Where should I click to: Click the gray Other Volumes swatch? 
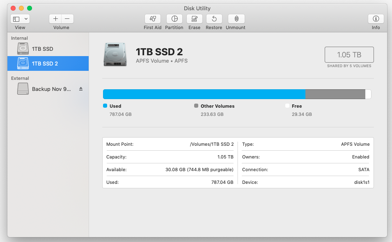196,106
